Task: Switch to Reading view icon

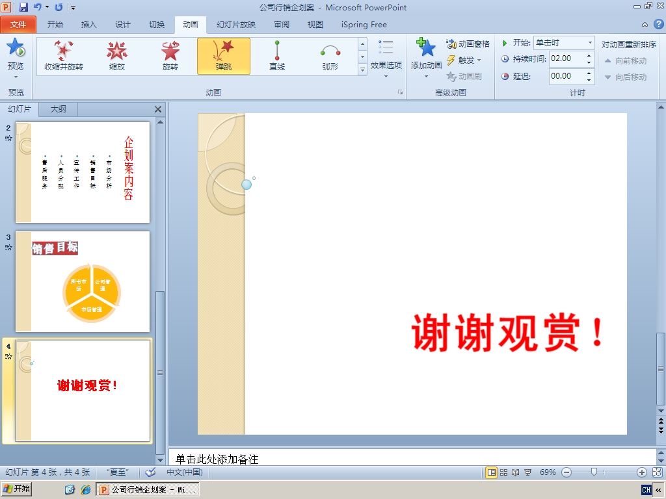Action: [x=516, y=472]
